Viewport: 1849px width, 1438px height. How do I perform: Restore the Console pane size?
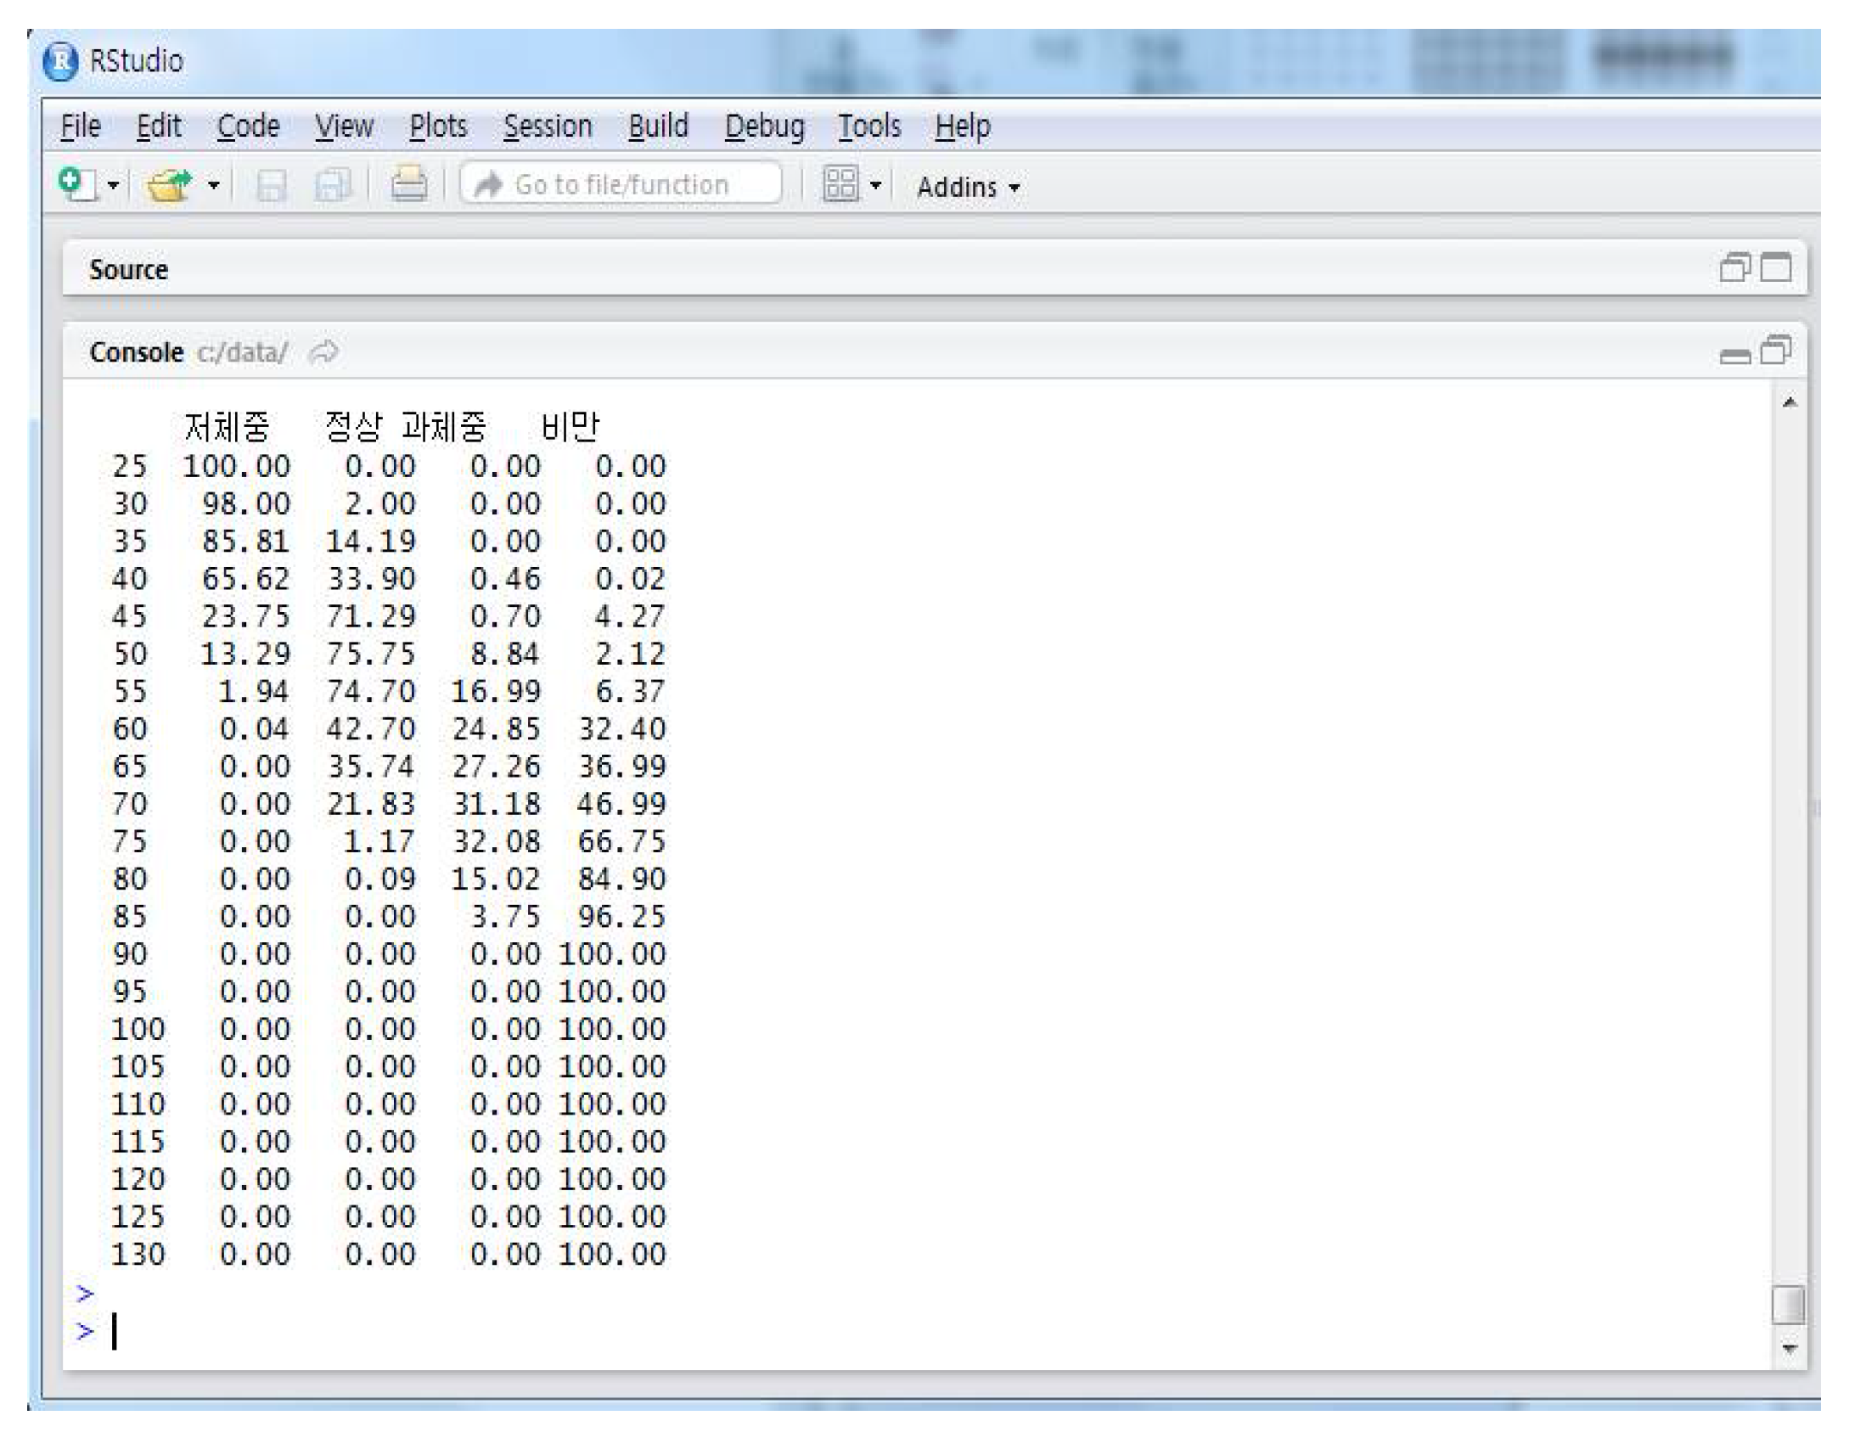pyautogui.click(x=1776, y=351)
